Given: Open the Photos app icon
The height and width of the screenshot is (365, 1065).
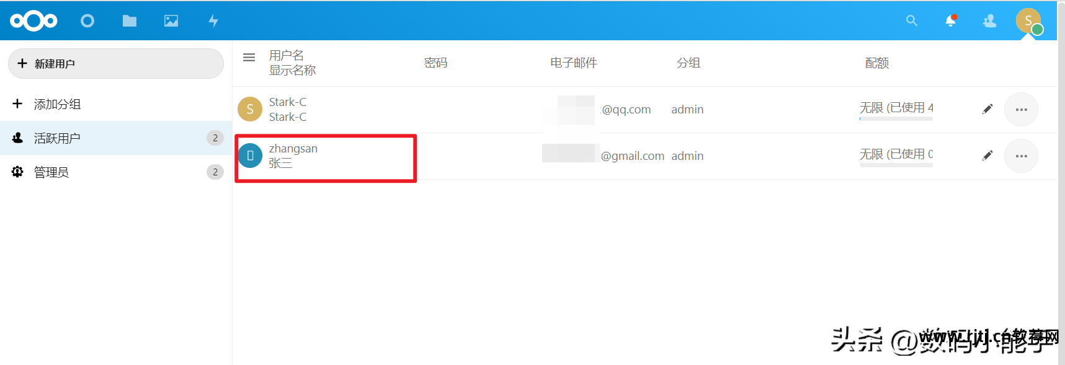Looking at the screenshot, I should [x=171, y=21].
